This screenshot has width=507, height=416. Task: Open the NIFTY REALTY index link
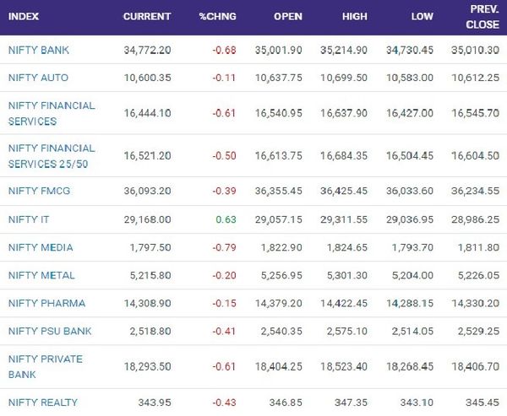point(43,402)
